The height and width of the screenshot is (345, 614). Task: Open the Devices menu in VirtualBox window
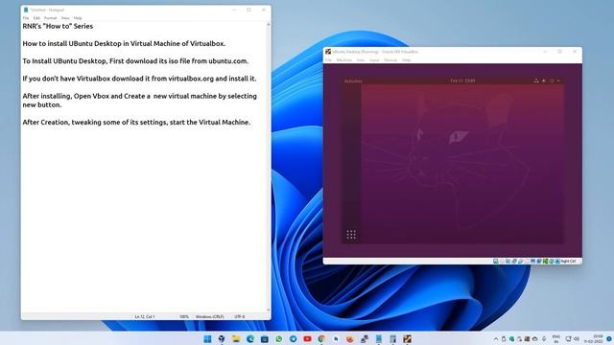[390, 60]
